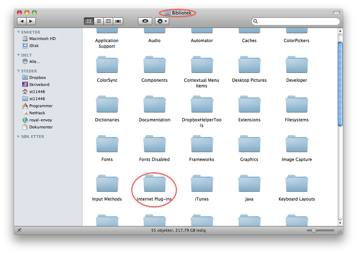Viewport: 357px width, 254px height.
Task: Select Dokumenter in the sidebar
Action: (x=41, y=127)
